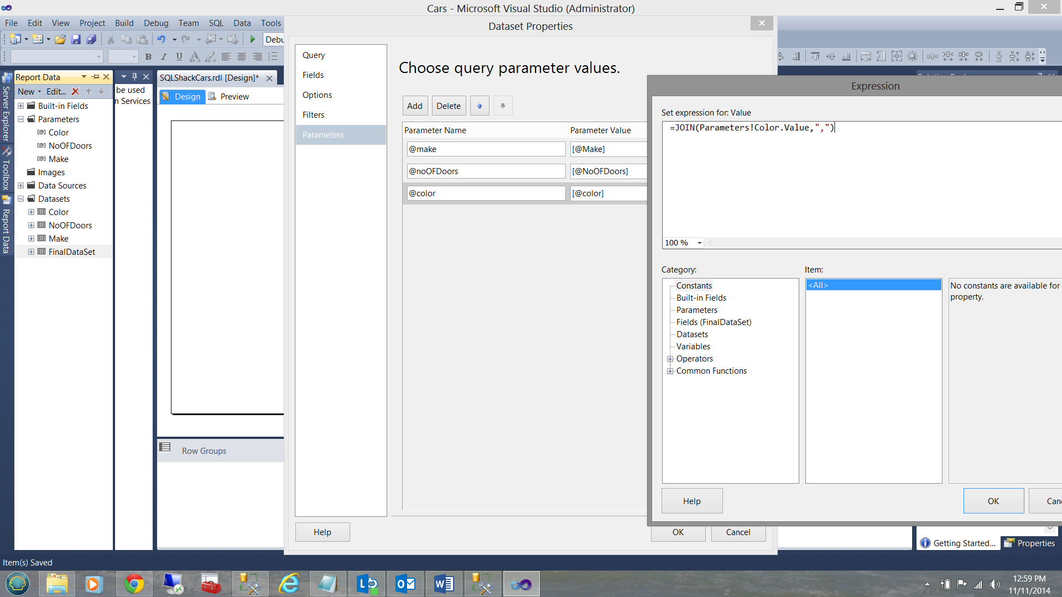
Task: Open the Project menu
Action: pos(92,23)
